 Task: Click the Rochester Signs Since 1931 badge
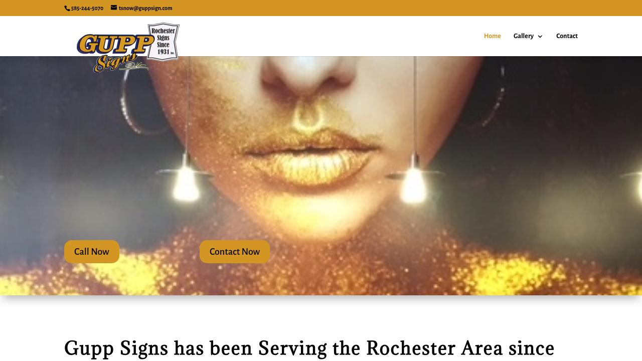point(163,41)
